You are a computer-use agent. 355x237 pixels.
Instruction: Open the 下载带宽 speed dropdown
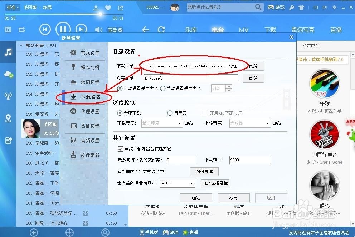tap(162, 123)
